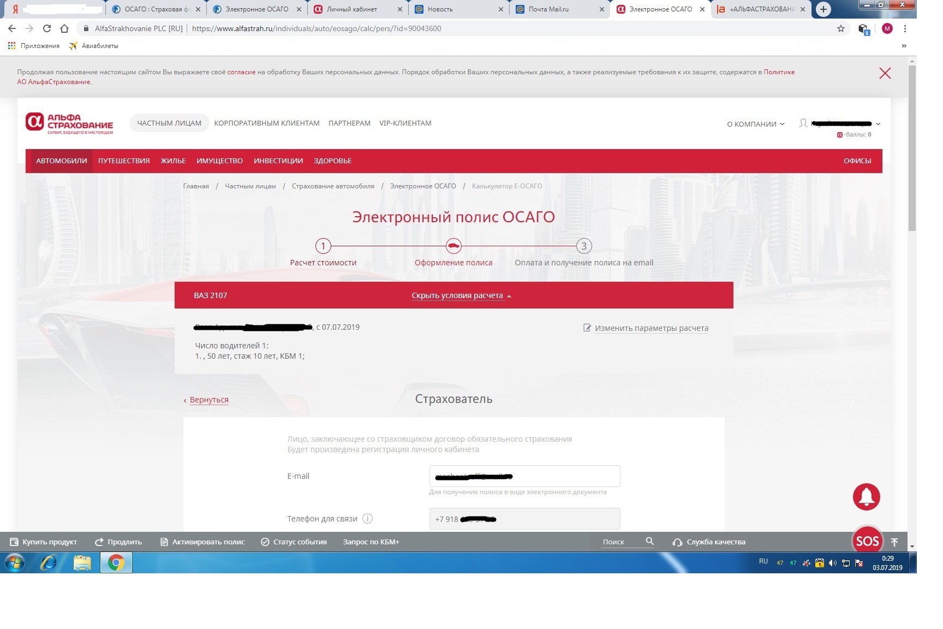Click Служба качества in bottom bar

click(x=709, y=542)
